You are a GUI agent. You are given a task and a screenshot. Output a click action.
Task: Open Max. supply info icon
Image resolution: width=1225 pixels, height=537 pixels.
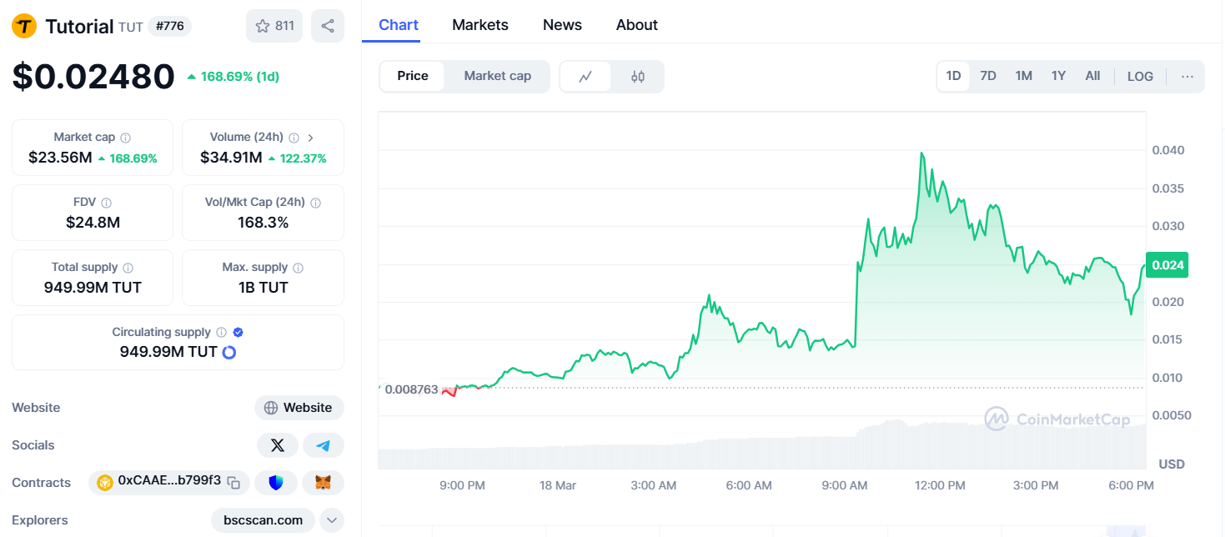coord(298,268)
